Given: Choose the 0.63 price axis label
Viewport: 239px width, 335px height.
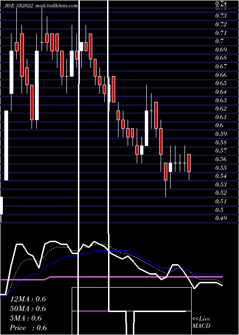Looking at the screenshot, I should click(x=221, y=100).
